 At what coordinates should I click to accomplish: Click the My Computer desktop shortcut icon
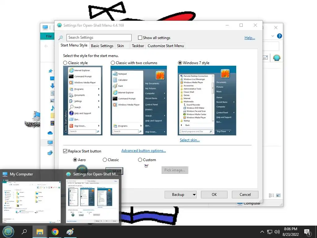pyautogui.click(x=37, y=116)
